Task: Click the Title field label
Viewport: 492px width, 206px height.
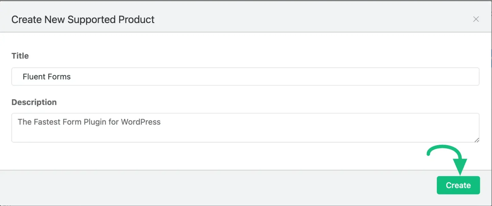Action: tap(20, 56)
